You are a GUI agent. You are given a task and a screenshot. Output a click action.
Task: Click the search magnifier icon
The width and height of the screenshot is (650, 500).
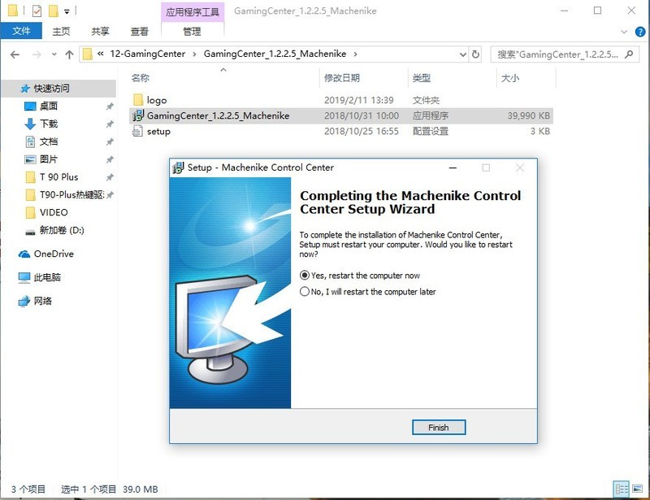pyautogui.click(x=629, y=54)
